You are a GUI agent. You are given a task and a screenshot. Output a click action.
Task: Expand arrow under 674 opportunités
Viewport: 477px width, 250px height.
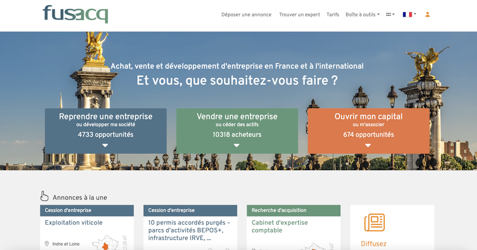[x=368, y=146]
